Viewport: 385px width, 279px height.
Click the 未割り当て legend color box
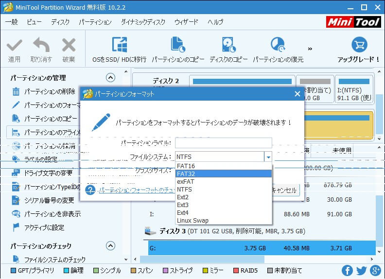coord(270,270)
